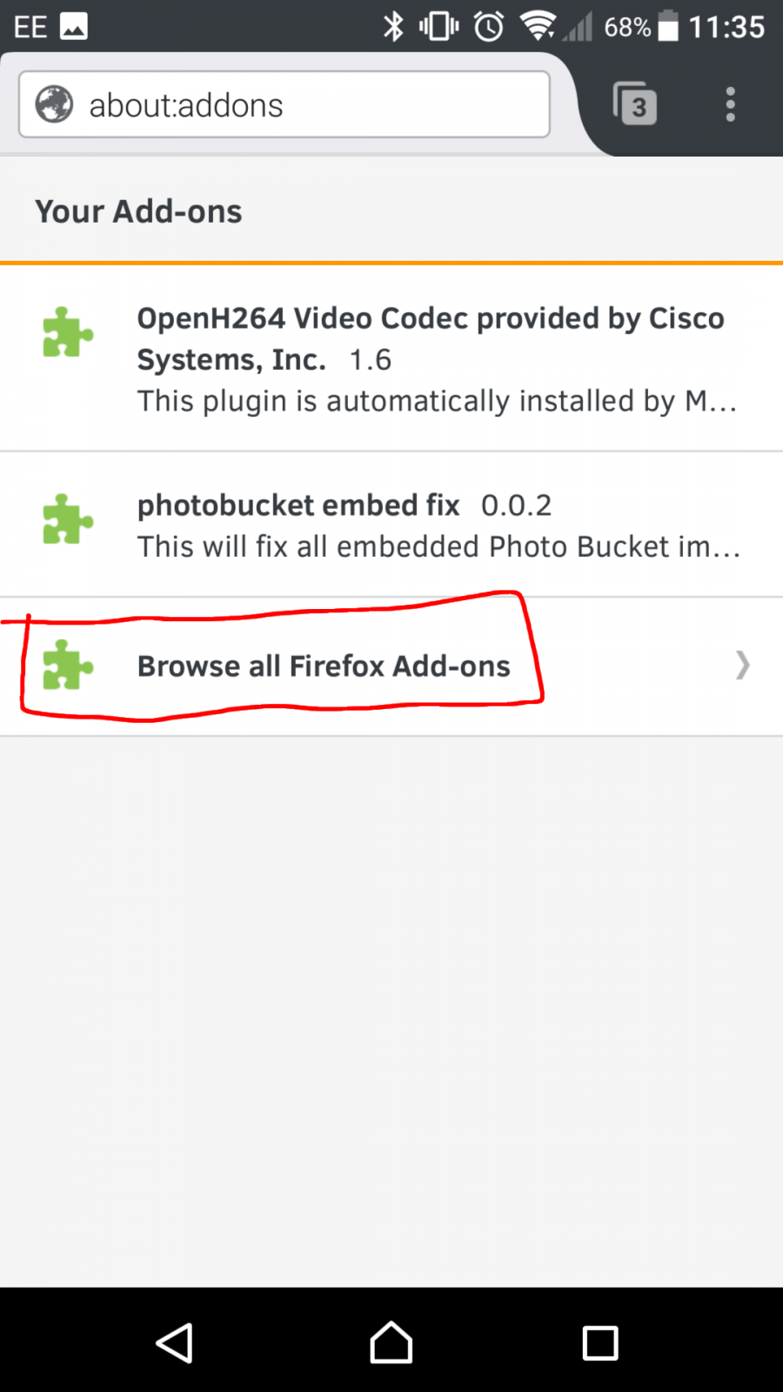Select Browse all Firefox Add-ons
Screen dimensions: 783x1392
point(391,666)
